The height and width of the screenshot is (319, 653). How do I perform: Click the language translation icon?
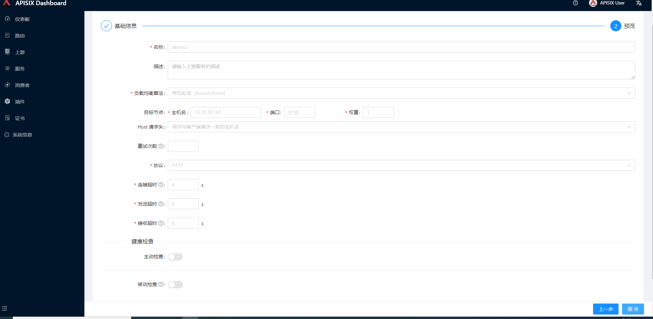pos(639,3)
